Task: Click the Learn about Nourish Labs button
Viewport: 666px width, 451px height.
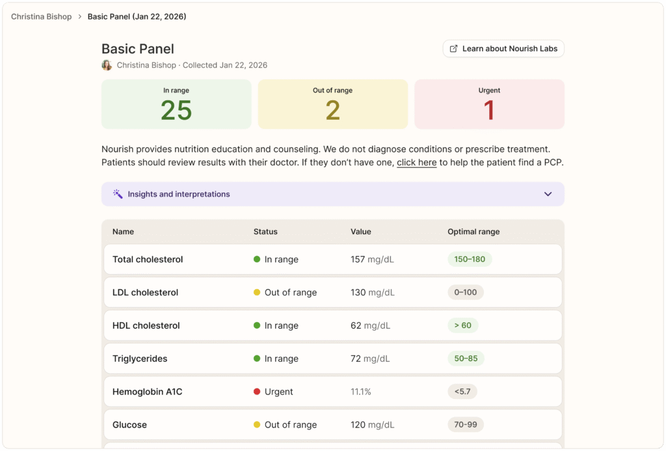Action: [x=503, y=49]
